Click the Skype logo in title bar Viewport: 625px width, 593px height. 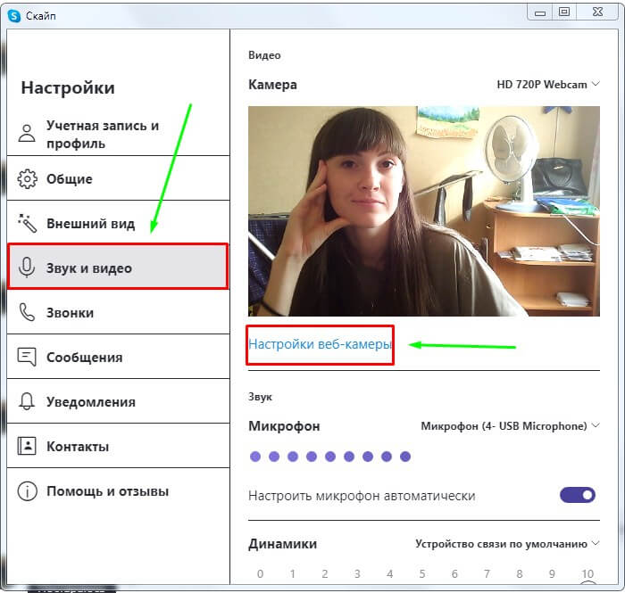tap(14, 16)
